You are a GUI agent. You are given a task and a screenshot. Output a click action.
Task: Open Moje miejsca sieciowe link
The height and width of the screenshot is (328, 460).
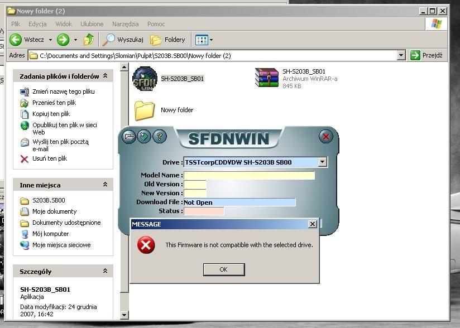(x=61, y=245)
